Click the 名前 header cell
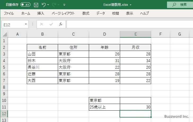The width and height of the screenshot is (193, 122). point(42,47)
